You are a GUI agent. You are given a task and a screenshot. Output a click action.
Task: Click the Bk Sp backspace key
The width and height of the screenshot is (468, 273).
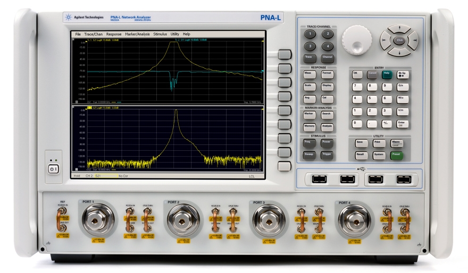point(403,74)
